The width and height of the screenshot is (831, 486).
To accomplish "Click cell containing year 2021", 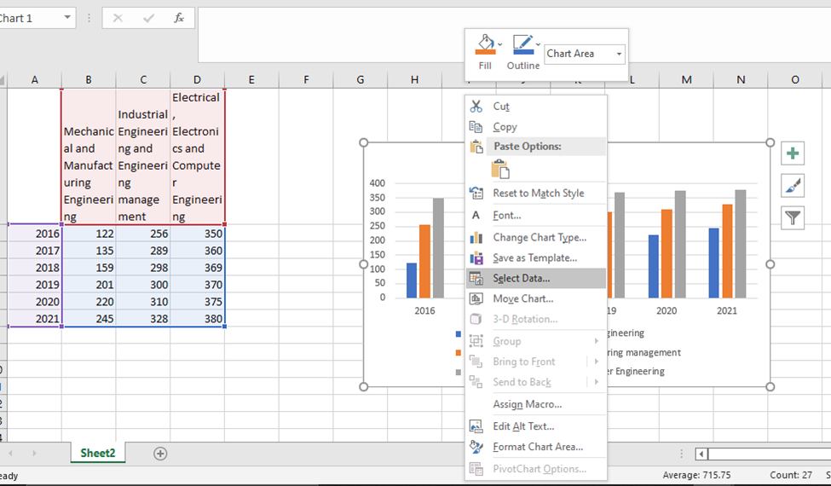I will [x=34, y=319].
